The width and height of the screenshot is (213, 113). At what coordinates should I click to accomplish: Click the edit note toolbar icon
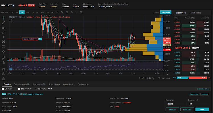click(67, 12)
